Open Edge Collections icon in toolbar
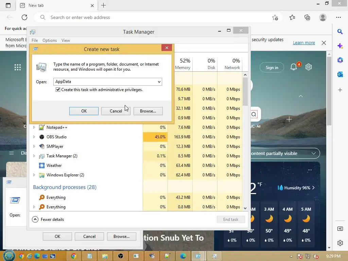 [307, 17]
